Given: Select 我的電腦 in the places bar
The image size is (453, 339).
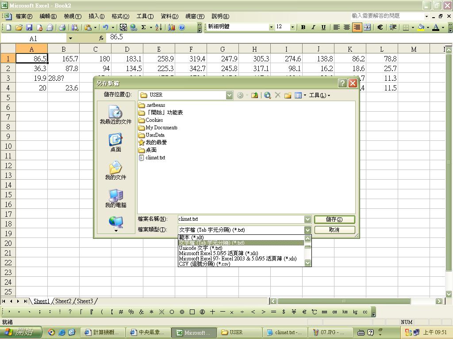Looking at the screenshot, I should click(115, 198).
